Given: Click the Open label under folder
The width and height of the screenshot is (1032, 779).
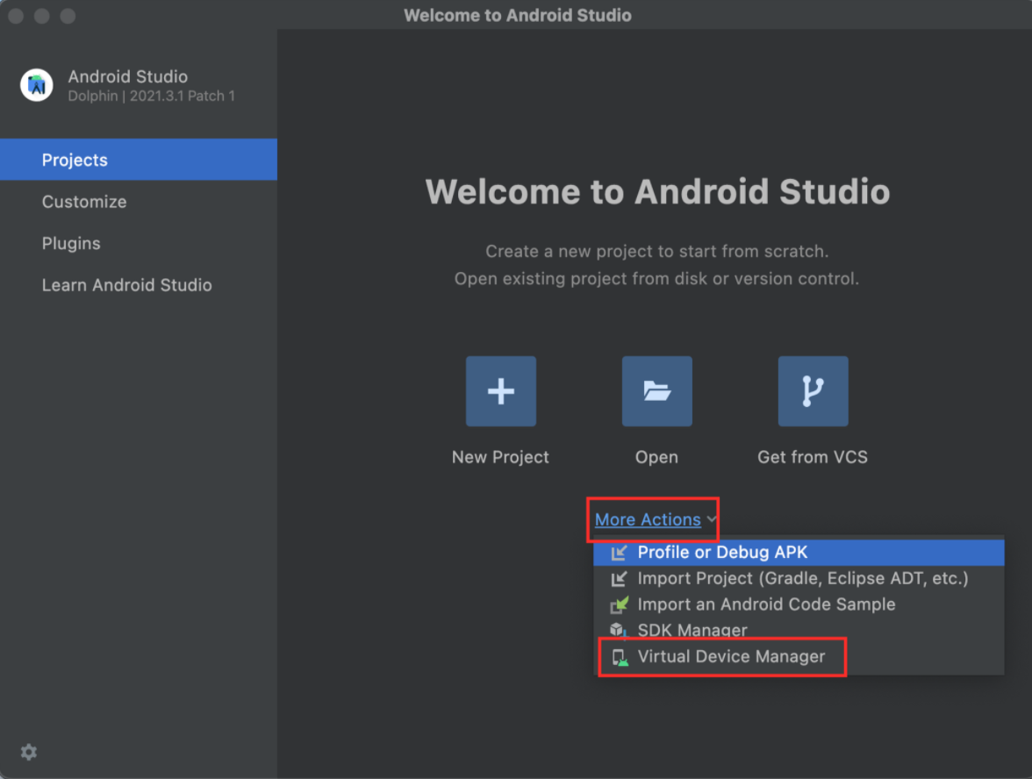Looking at the screenshot, I should tap(656, 457).
